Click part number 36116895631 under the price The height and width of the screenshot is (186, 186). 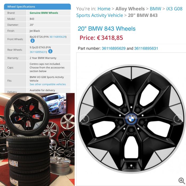coord(146,48)
